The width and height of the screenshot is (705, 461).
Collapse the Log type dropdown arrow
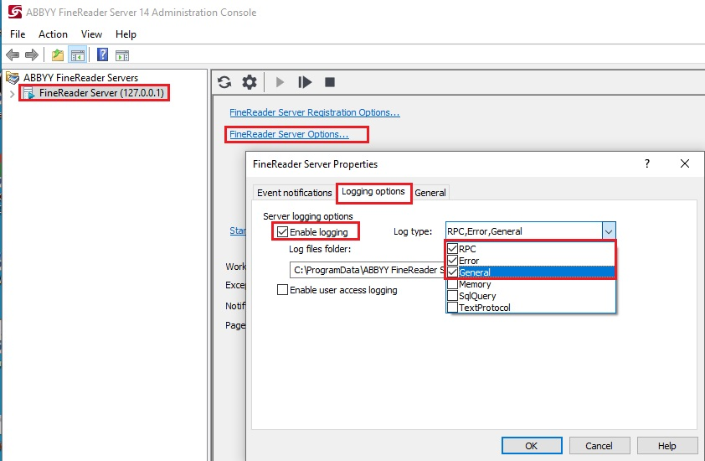pos(609,231)
